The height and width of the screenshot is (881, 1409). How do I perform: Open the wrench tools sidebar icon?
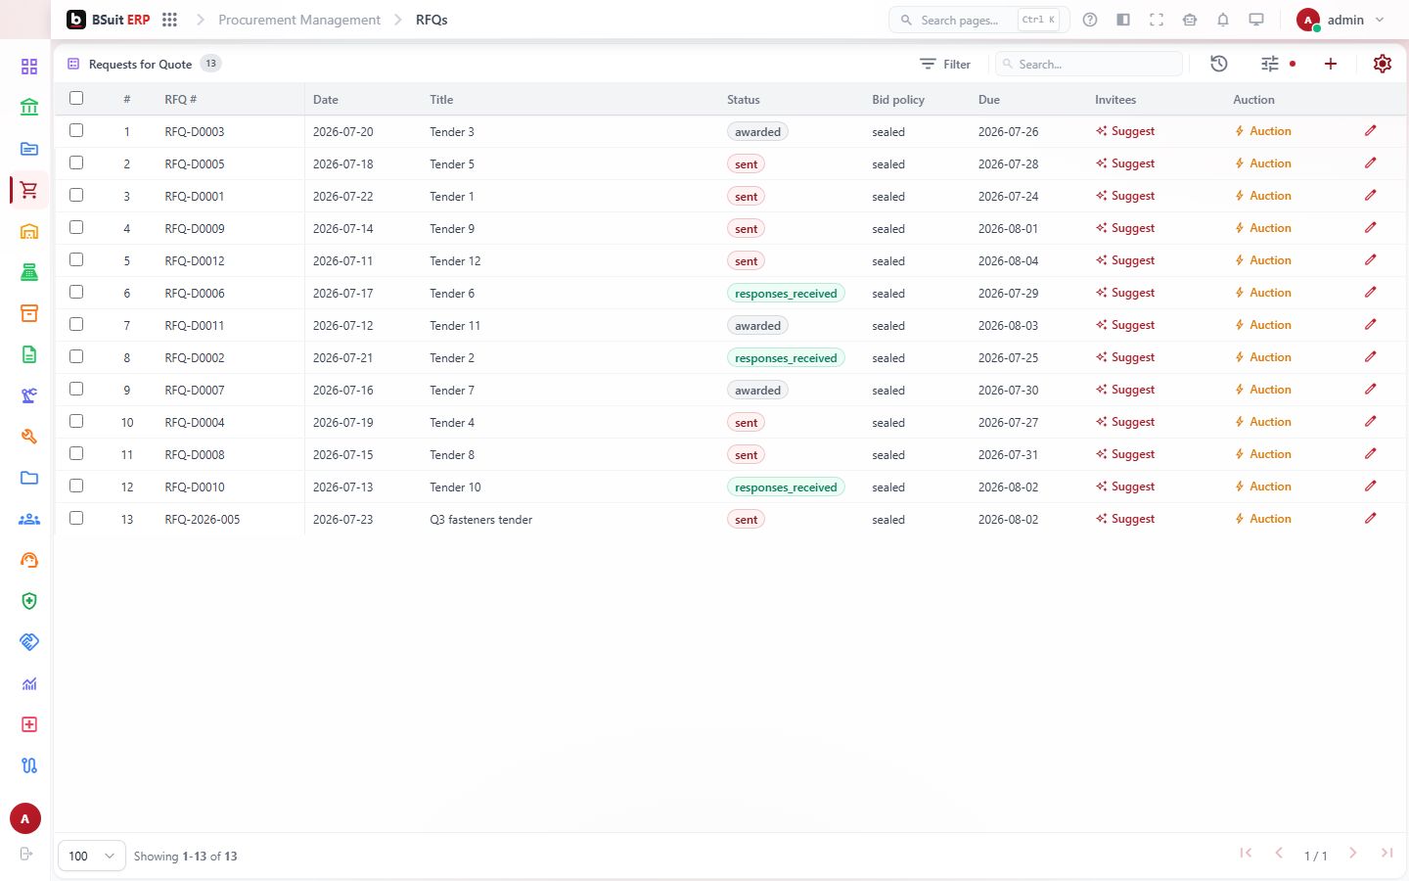click(x=29, y=437)
